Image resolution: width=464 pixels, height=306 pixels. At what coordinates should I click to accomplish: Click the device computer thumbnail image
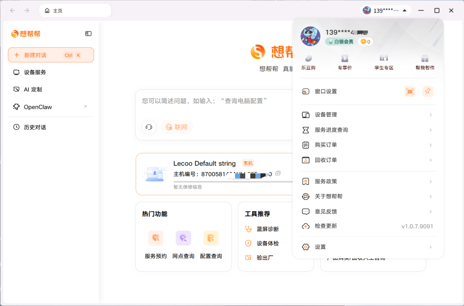click(x=155, y=174)
